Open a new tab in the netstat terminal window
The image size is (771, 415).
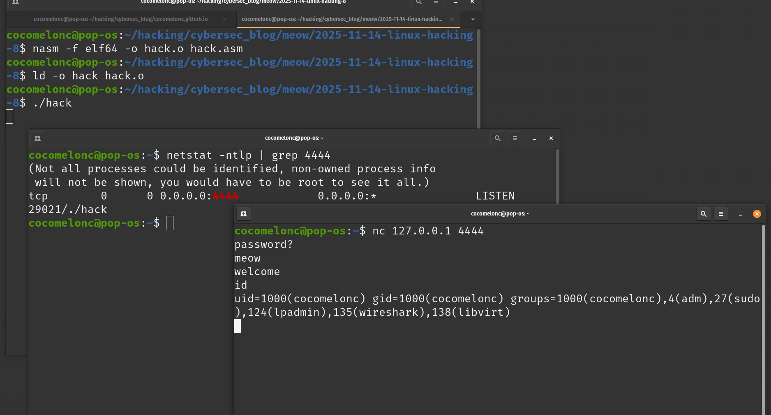click(37, 138)
